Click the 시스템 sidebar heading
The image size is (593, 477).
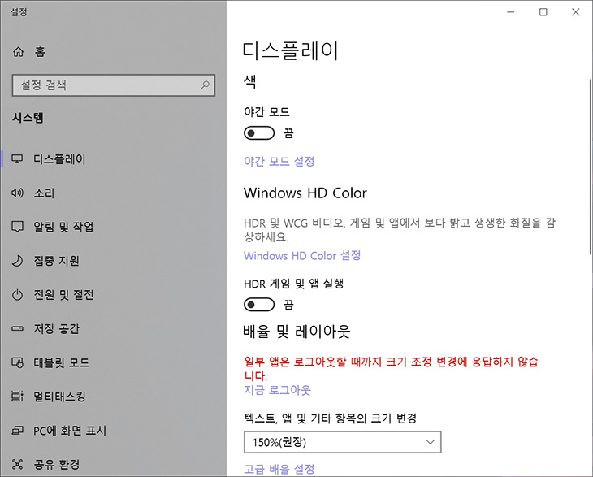pyautogui.click(x=28, y=118)
